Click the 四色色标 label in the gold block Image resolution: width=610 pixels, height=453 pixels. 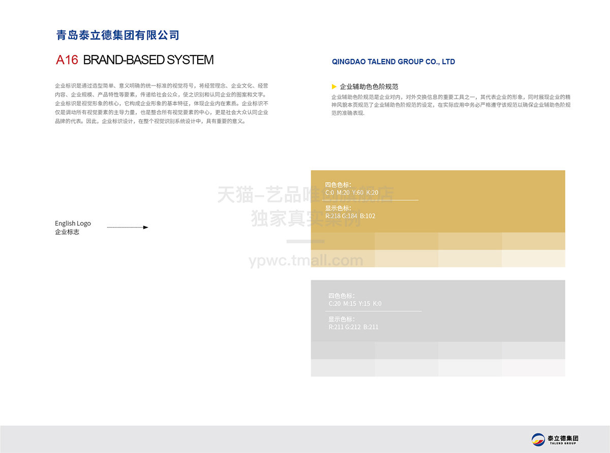[x=338, y=185]
